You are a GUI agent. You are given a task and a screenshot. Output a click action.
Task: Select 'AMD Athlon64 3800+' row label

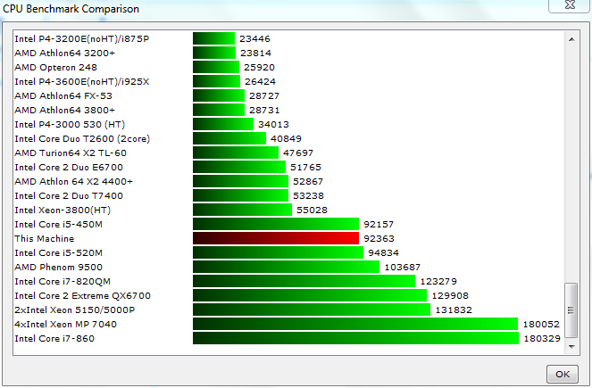[x=64, y=110]
